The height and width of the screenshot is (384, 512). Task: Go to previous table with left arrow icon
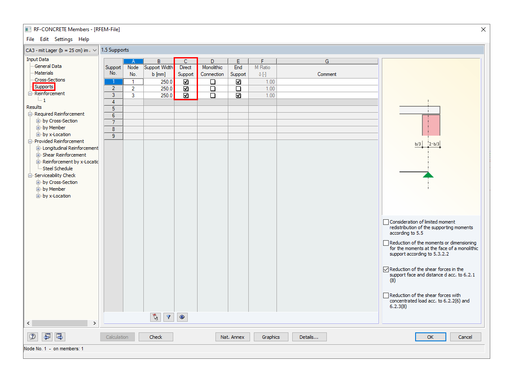(47, 337)
